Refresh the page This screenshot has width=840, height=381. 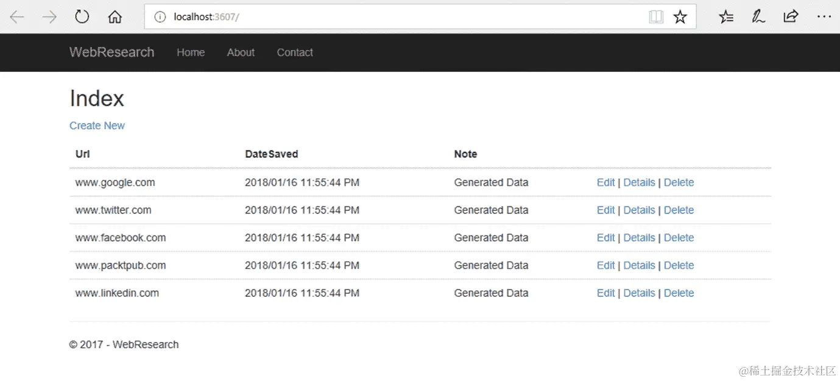pos(82,17)
